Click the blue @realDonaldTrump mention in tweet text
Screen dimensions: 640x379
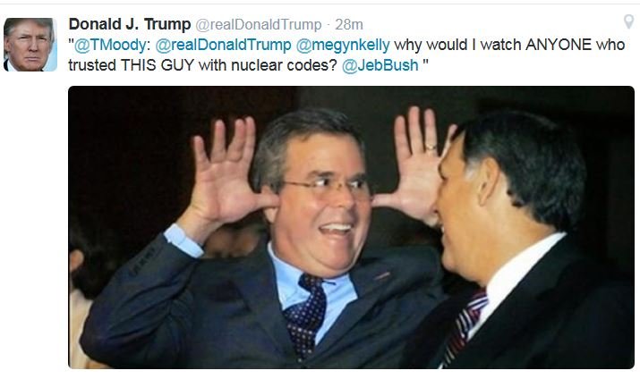pyautogui.click(x=223, y=45)
